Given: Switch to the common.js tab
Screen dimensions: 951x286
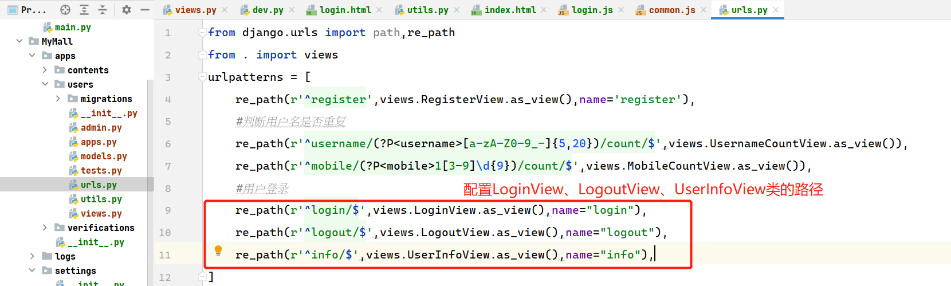Looking at the screenshot, I should pos(671,10).
